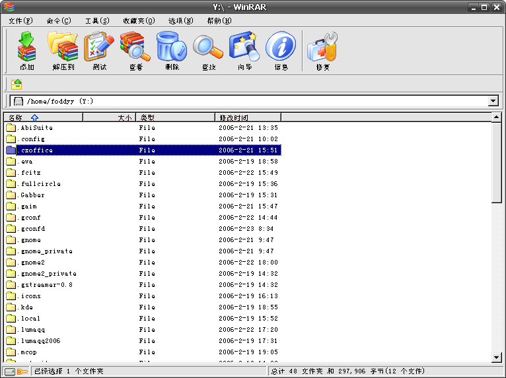Click the .Gabber folder icon
The image size is (506, 378).
click(x=11, y=195)
